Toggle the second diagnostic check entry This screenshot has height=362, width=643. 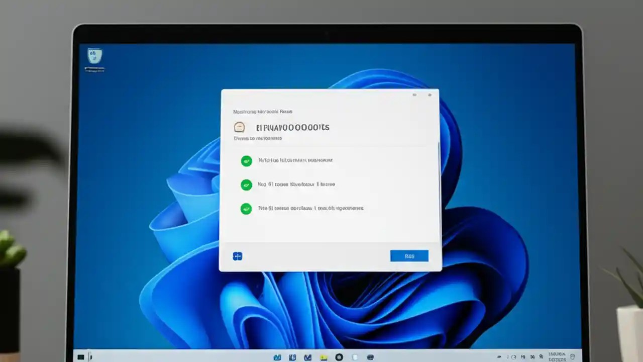296,185
